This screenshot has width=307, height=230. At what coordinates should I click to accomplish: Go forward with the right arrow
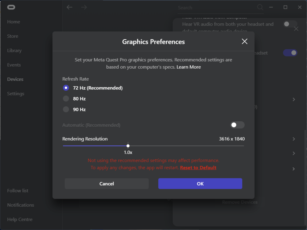(x=84, y=7)
